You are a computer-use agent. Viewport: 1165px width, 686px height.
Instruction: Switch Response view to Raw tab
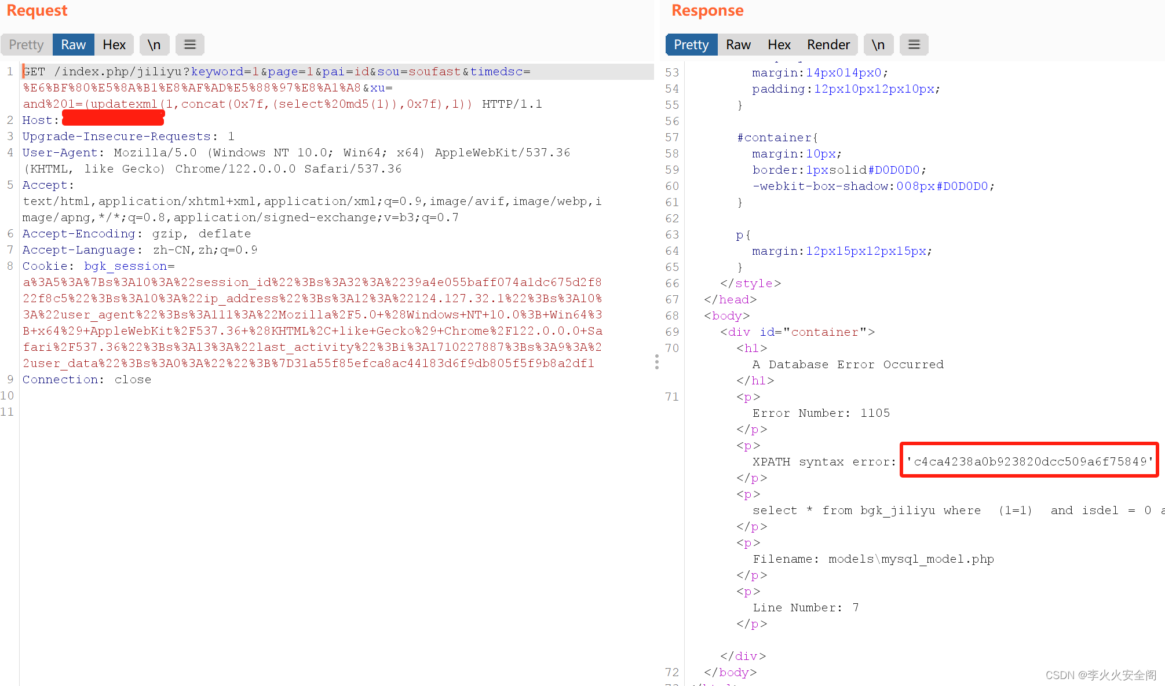(739, 45)
